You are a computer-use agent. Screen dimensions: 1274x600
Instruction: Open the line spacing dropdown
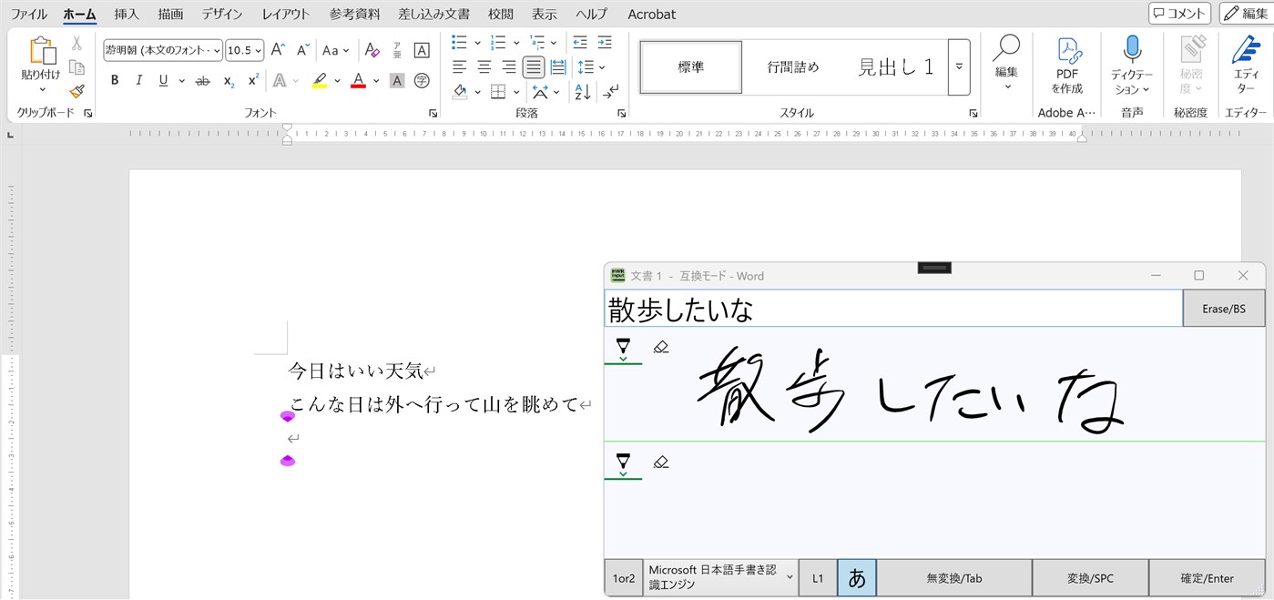coord(590,66)
